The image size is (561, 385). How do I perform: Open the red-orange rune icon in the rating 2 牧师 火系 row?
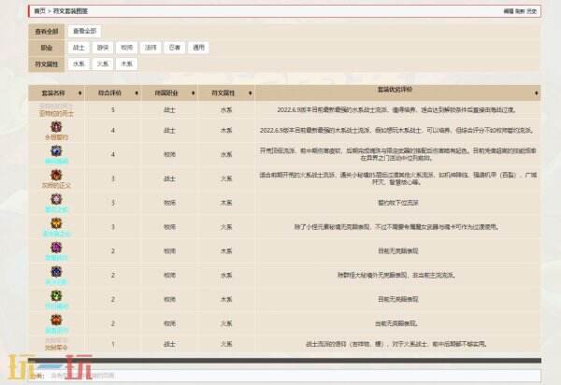click(56, 320)
